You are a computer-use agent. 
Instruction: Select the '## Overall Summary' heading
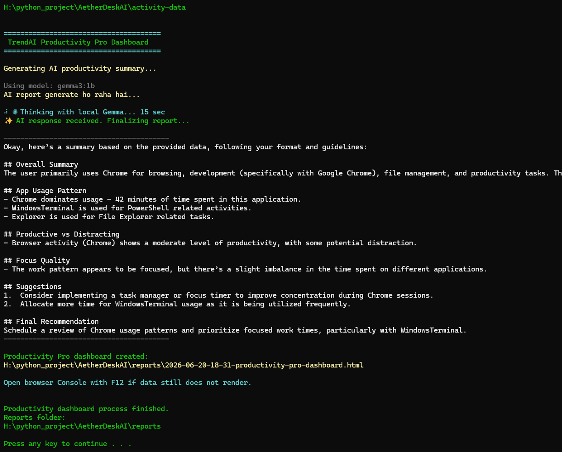pyautogui.click(x=41, y=164)
